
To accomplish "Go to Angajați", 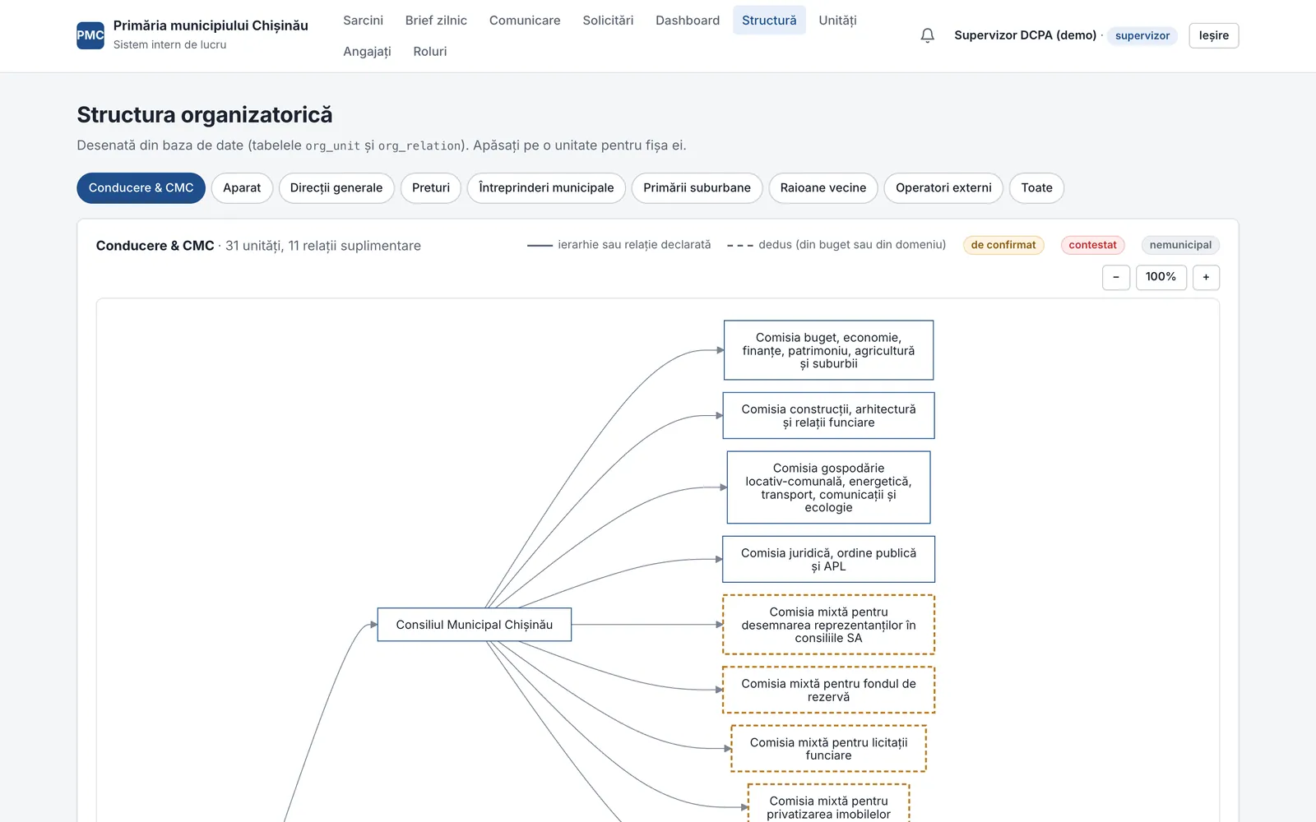I will [x=367, y=51].
